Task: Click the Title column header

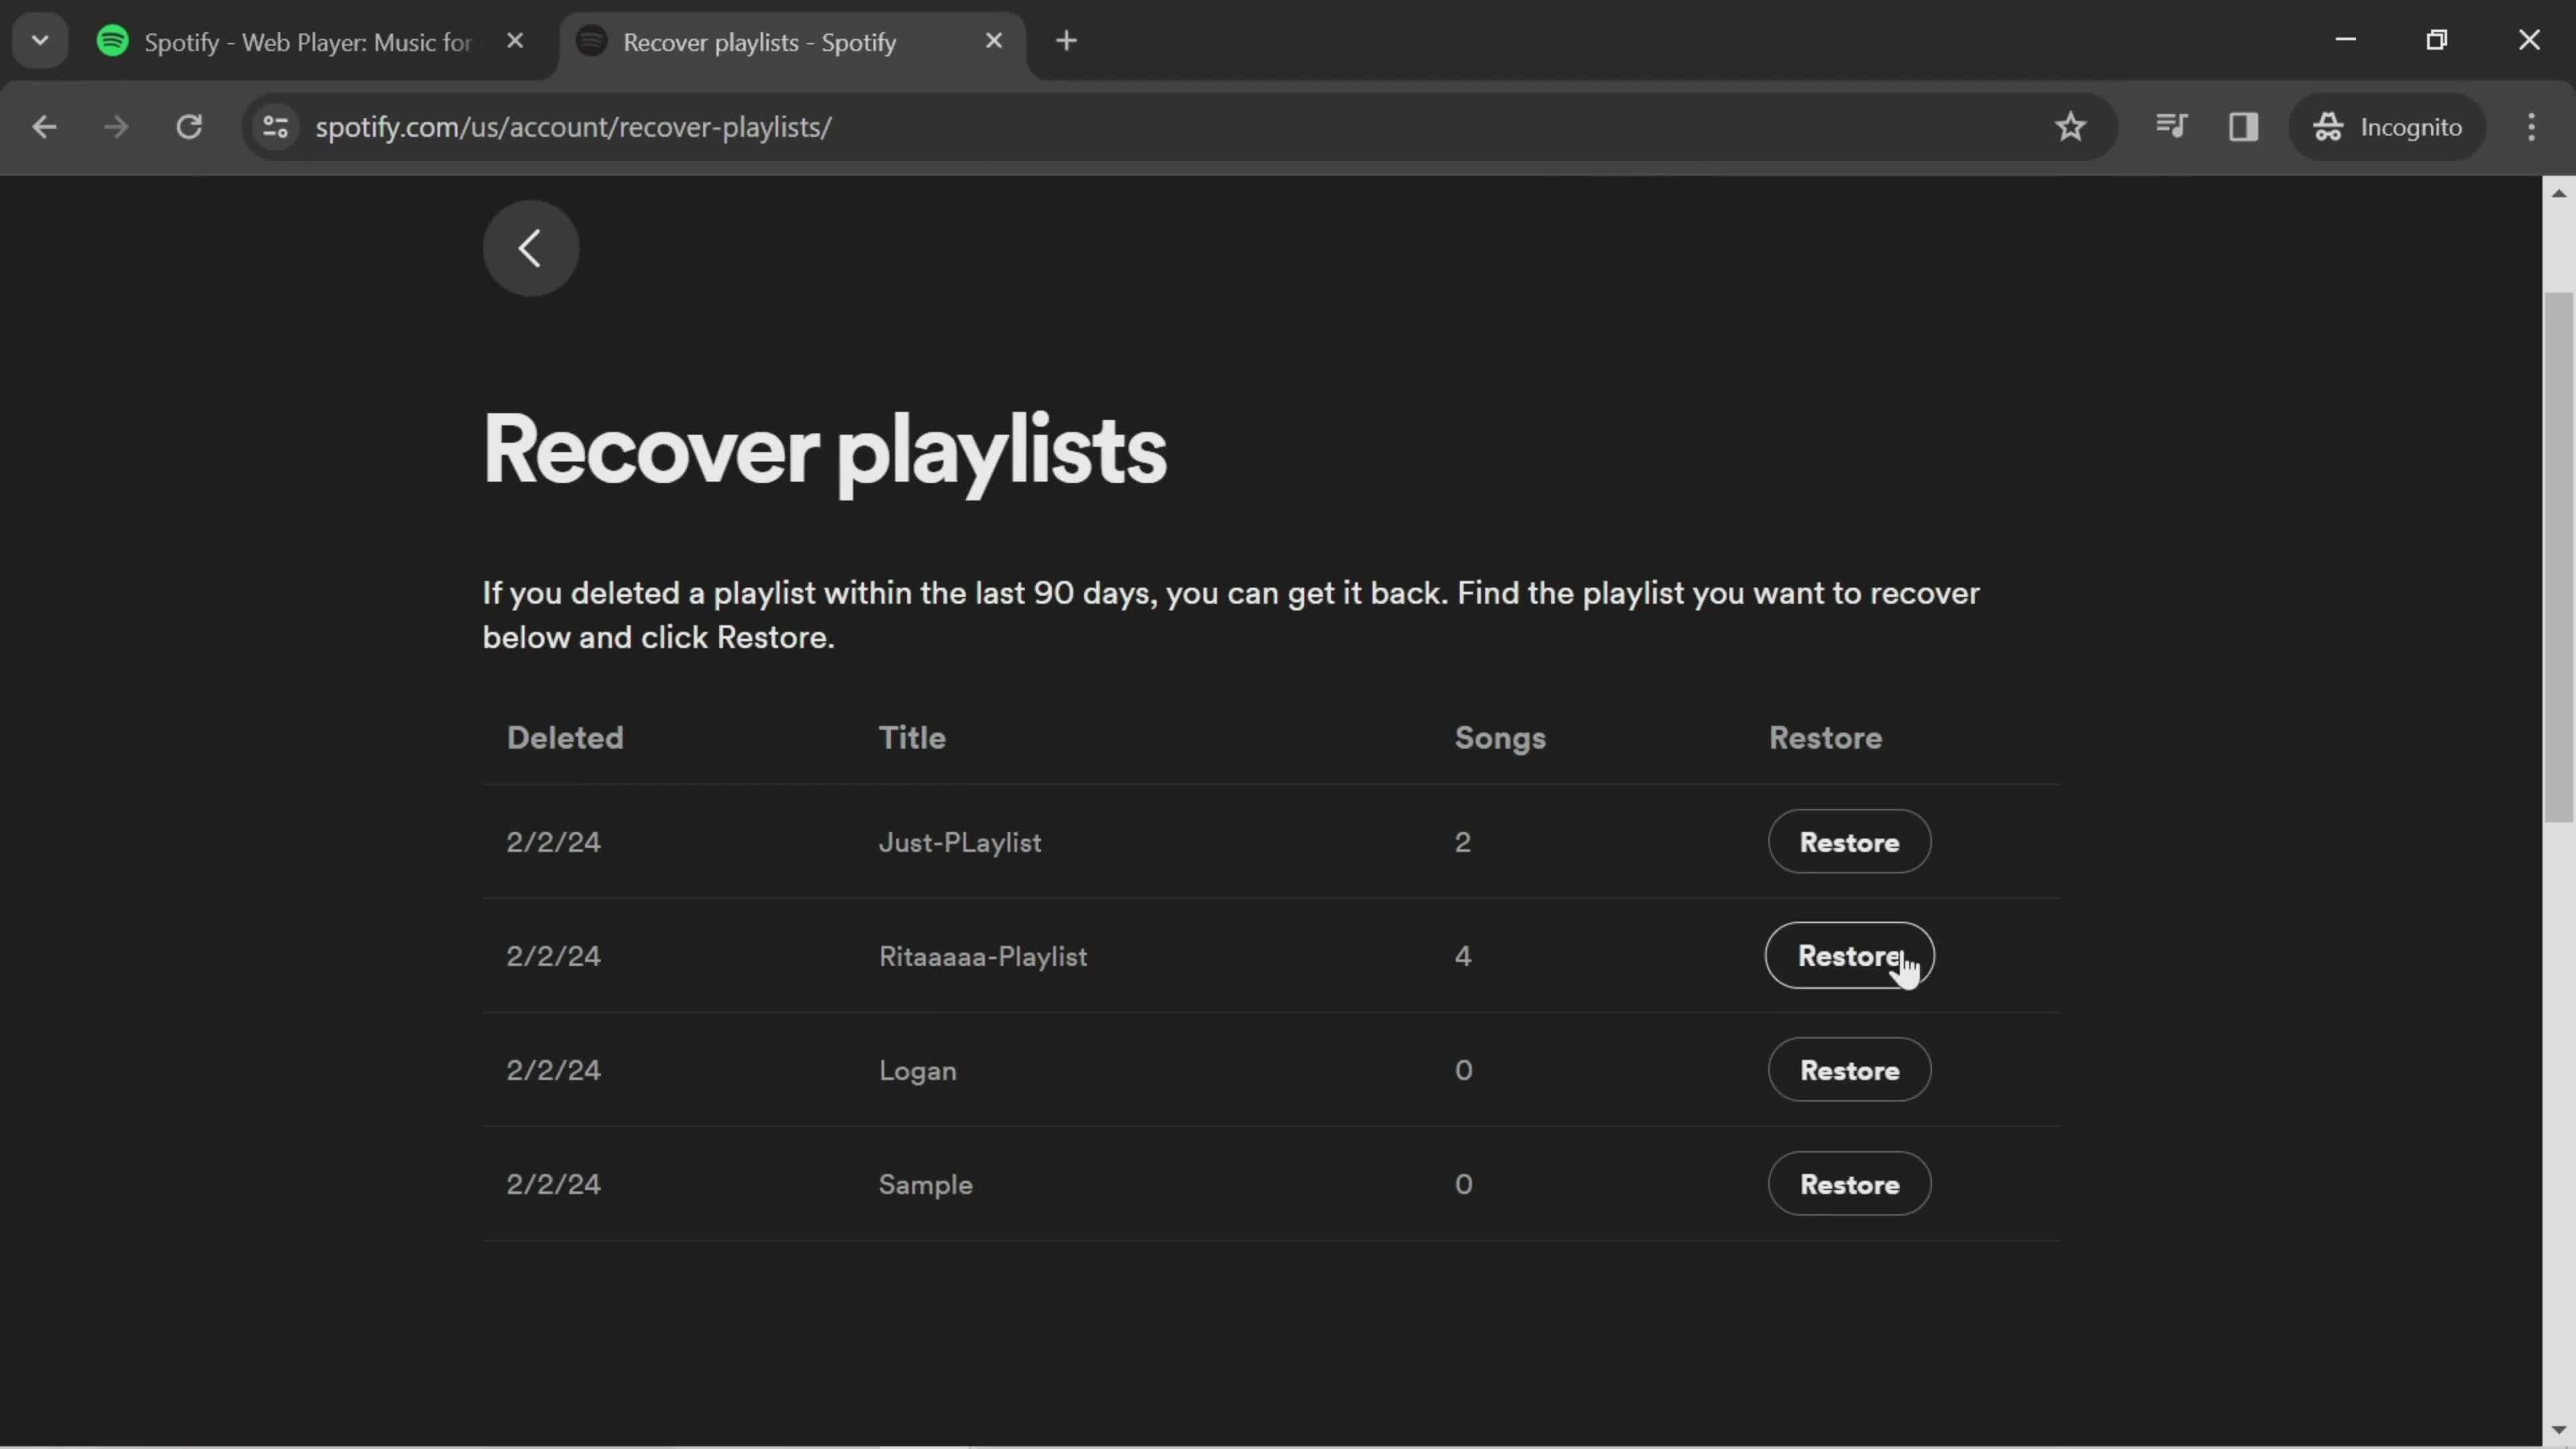Action: click(x=912, y=738)
